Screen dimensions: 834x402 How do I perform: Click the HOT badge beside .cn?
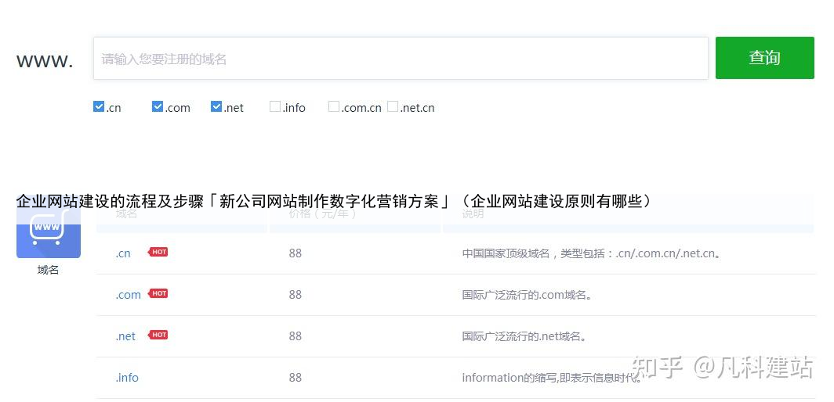click(x=158, y=252)
